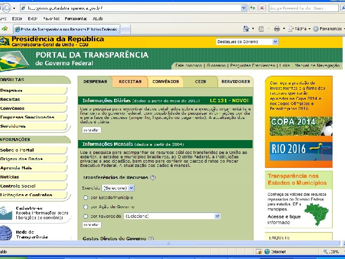Click the Home page icon in toolbar

[x=246, y=29]
